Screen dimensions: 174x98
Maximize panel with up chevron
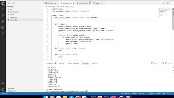click(169, 63)
